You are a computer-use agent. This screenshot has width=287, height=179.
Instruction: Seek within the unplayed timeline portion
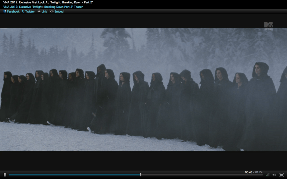[201, 175]
